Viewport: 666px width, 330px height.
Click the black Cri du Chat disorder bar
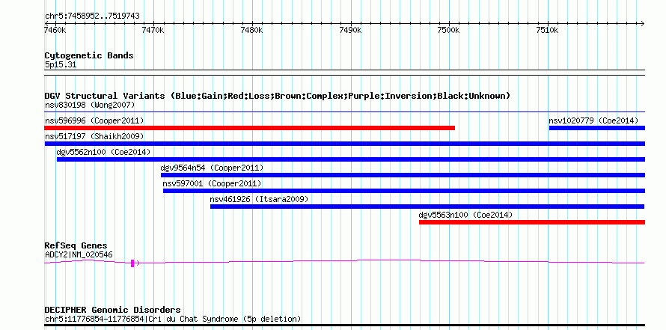click(x=345, y=326)
